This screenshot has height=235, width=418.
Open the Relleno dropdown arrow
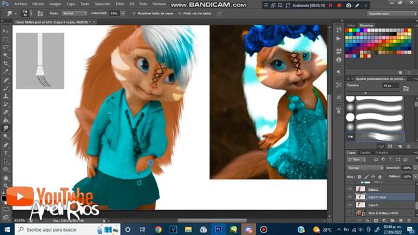click(x=415, y=177)
